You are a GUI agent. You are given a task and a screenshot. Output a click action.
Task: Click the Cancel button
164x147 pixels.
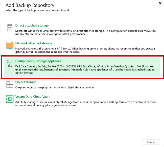[x=151, y=142]
